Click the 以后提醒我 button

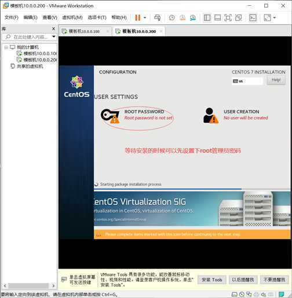click(x=243, y=279)
